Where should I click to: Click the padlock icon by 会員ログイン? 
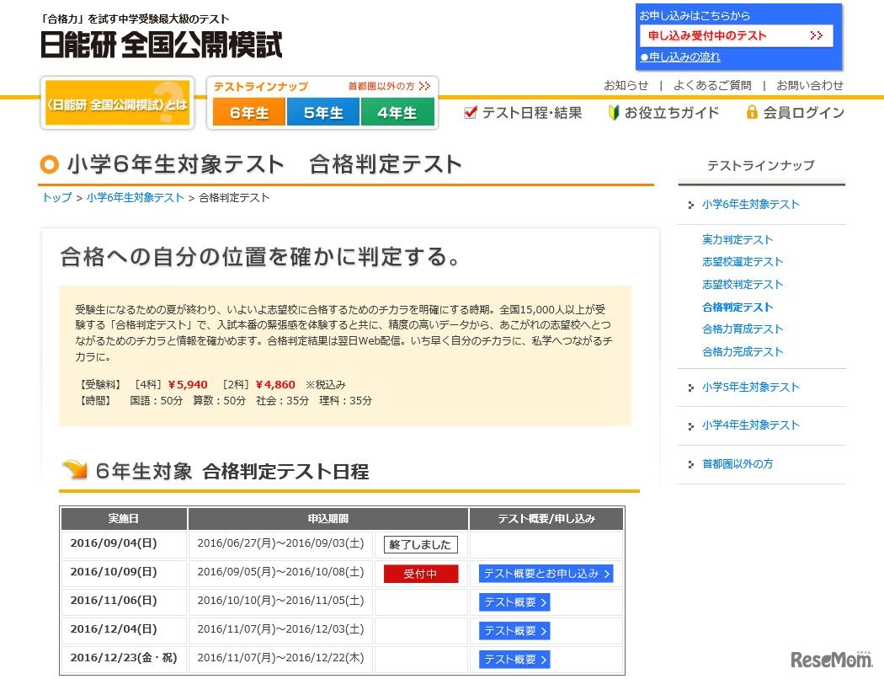coord(751,112)
